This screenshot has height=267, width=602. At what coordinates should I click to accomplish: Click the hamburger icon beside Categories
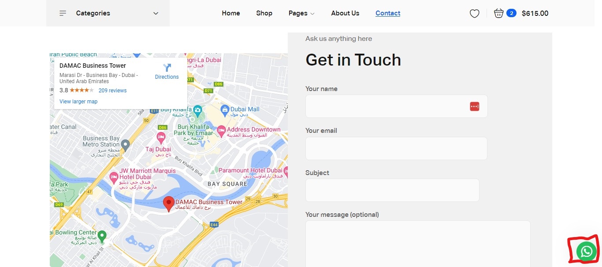(x=63, y=13)
